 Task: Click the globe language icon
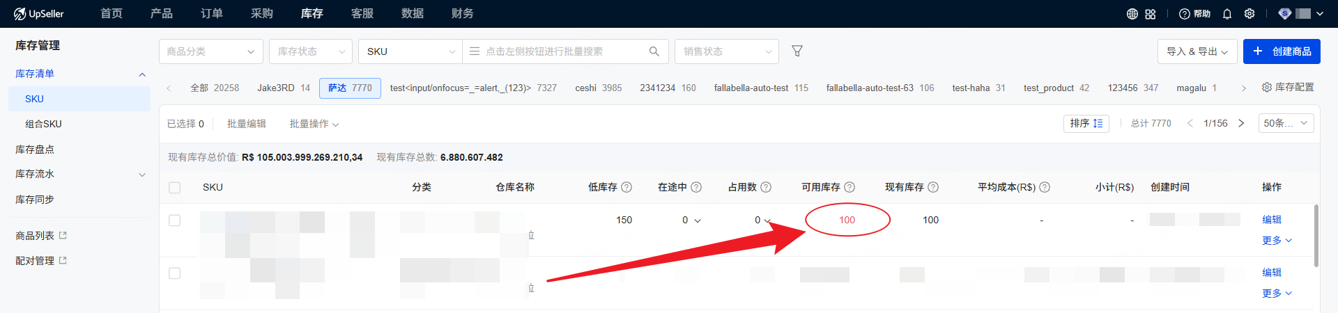1132,14
